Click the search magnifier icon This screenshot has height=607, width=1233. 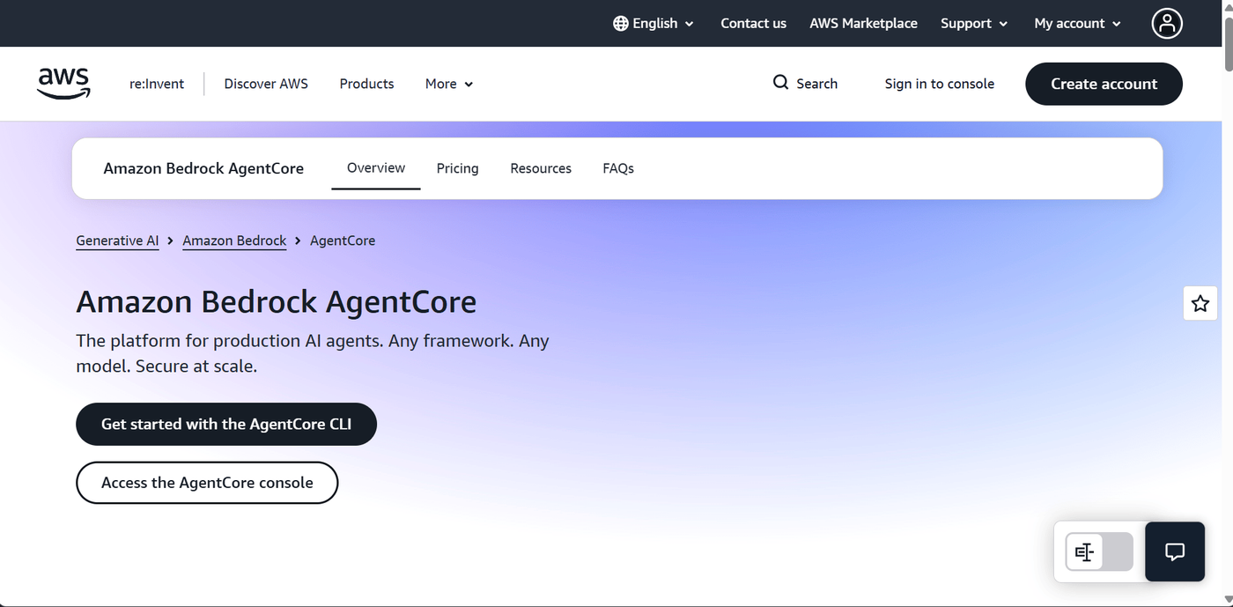[780, 83]
